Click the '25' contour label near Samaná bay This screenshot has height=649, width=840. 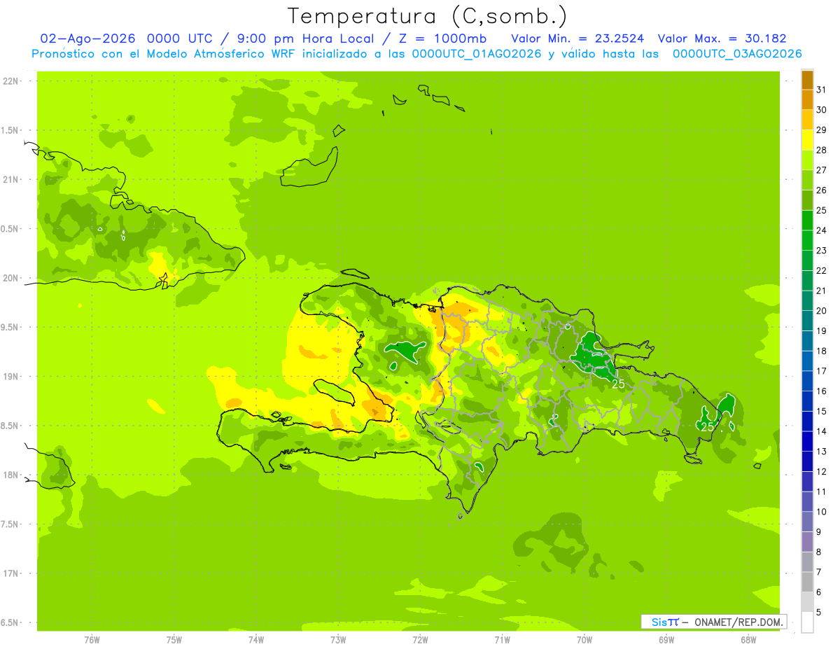(x=618, y=384)
